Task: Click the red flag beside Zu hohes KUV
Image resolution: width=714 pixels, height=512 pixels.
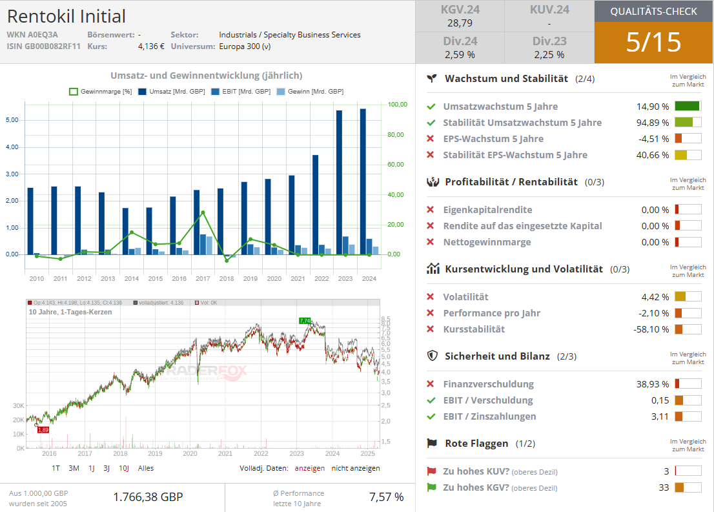Action: (431, 471)
